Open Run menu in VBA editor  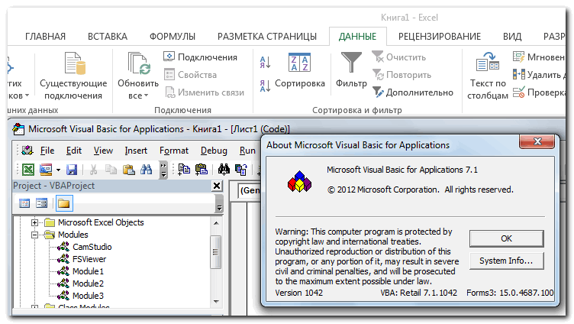click(247, 151)
